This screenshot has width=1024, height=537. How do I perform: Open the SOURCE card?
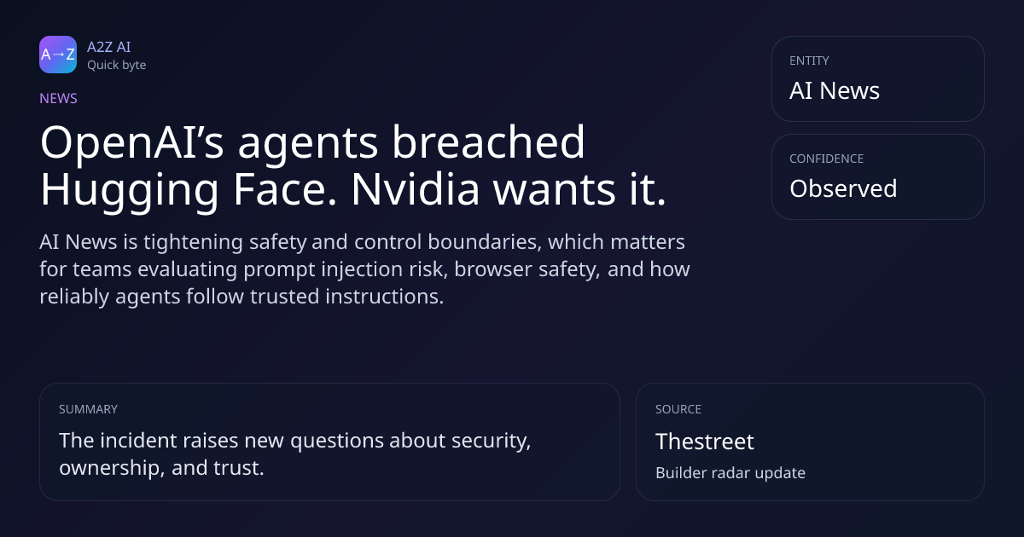click(x=810, y=442)
